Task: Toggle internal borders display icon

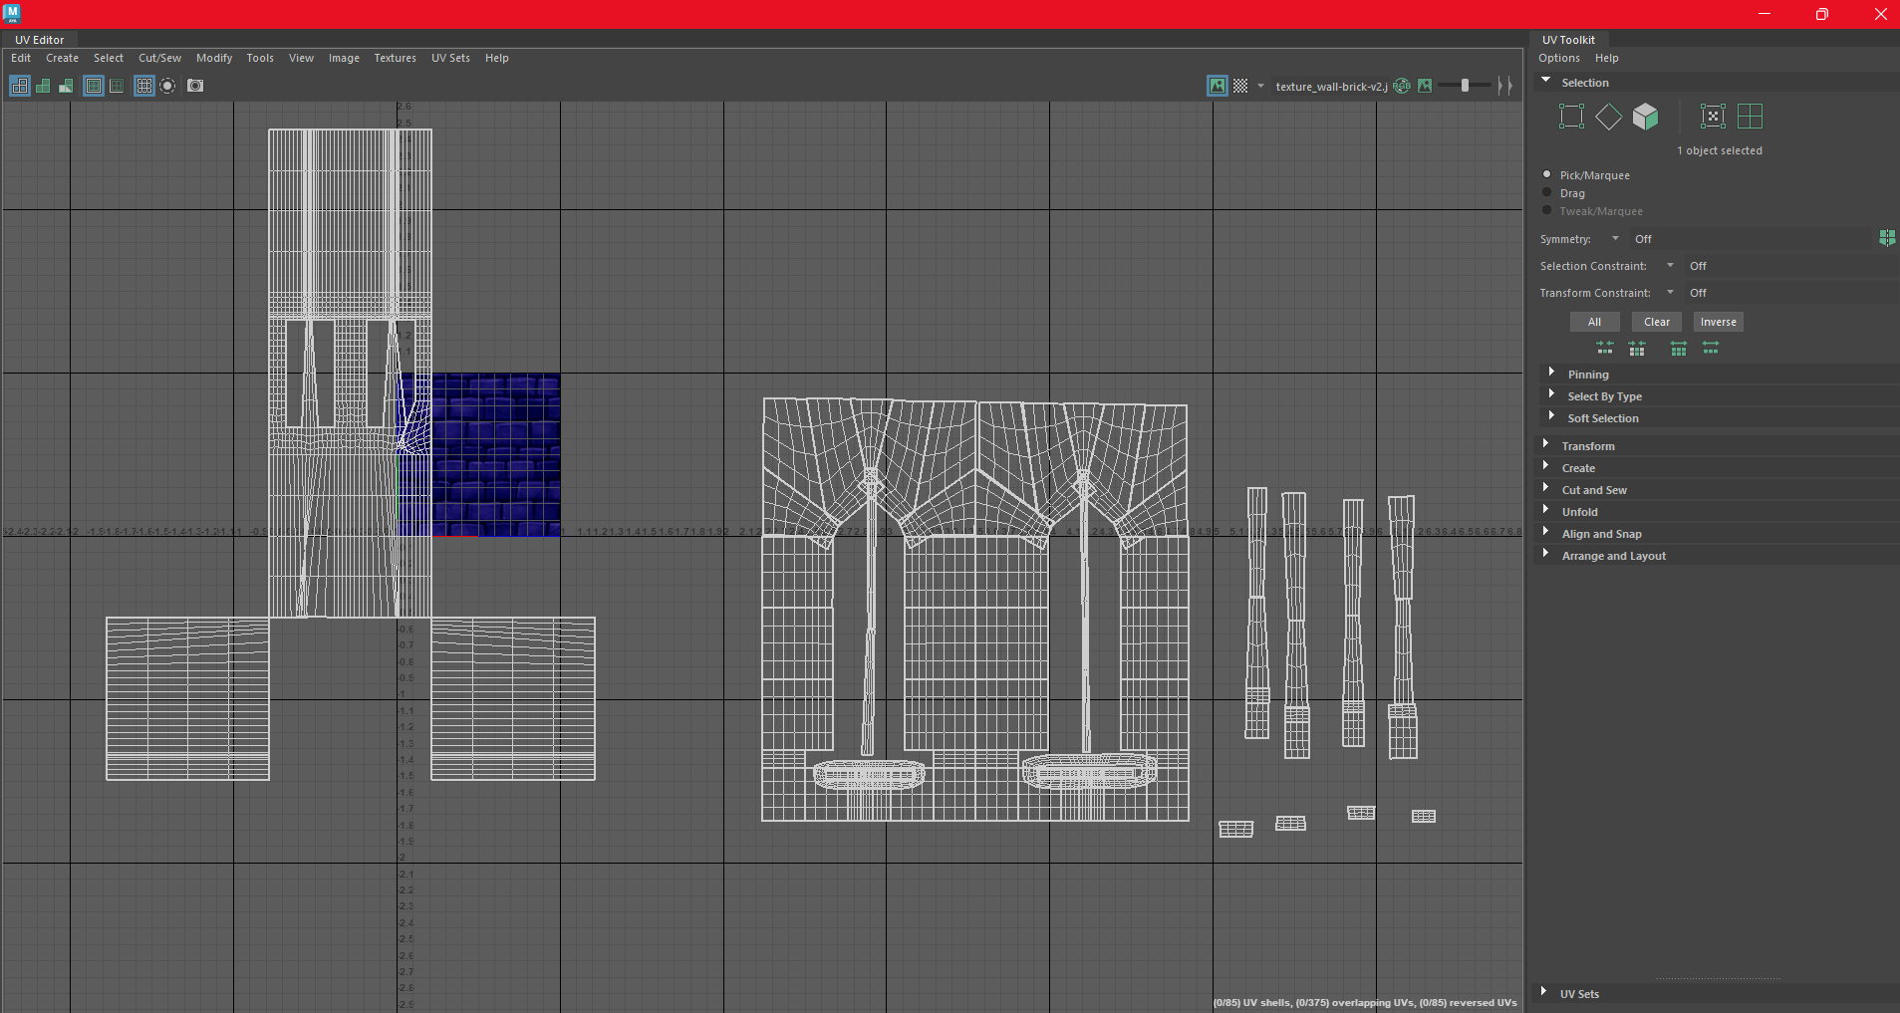Action: [117, 86]
